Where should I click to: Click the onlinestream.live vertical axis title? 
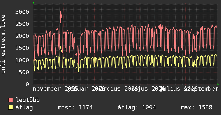coord(3,44)
